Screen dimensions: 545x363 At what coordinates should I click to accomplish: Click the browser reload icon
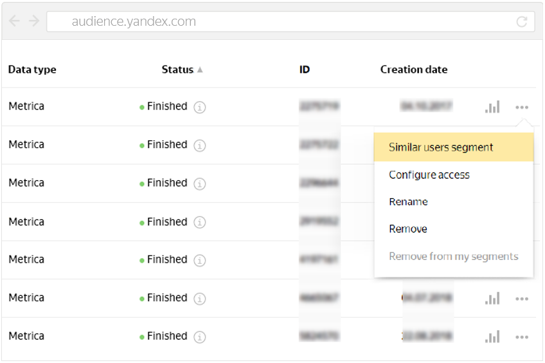tap(522, 22)
